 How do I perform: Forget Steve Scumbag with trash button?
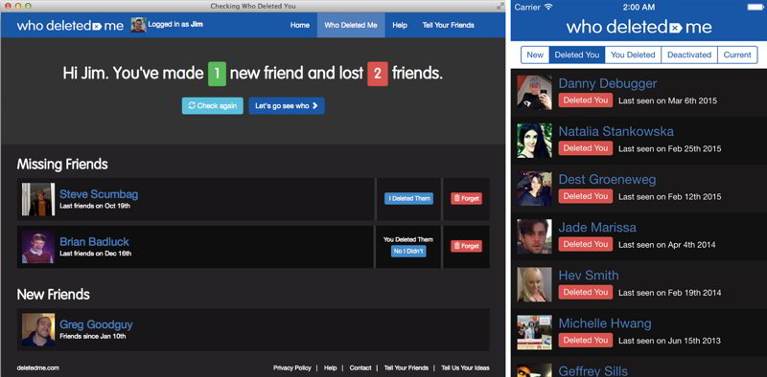tap(466, 199)
